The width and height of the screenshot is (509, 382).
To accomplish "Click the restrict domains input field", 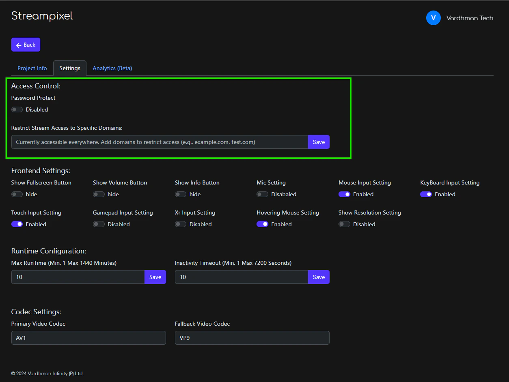I will pos(160,142).
